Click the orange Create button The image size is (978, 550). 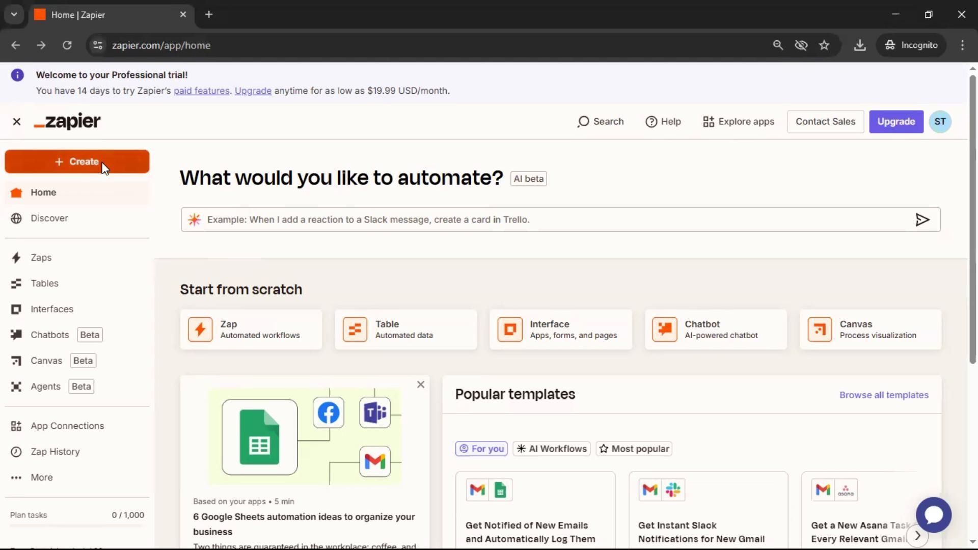point(77,162)
